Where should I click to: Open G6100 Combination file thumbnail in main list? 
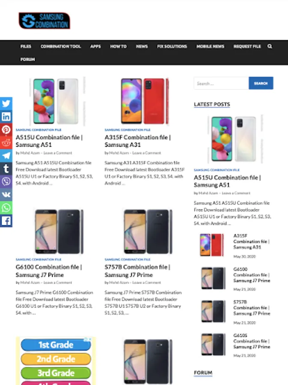coord(59,231)
